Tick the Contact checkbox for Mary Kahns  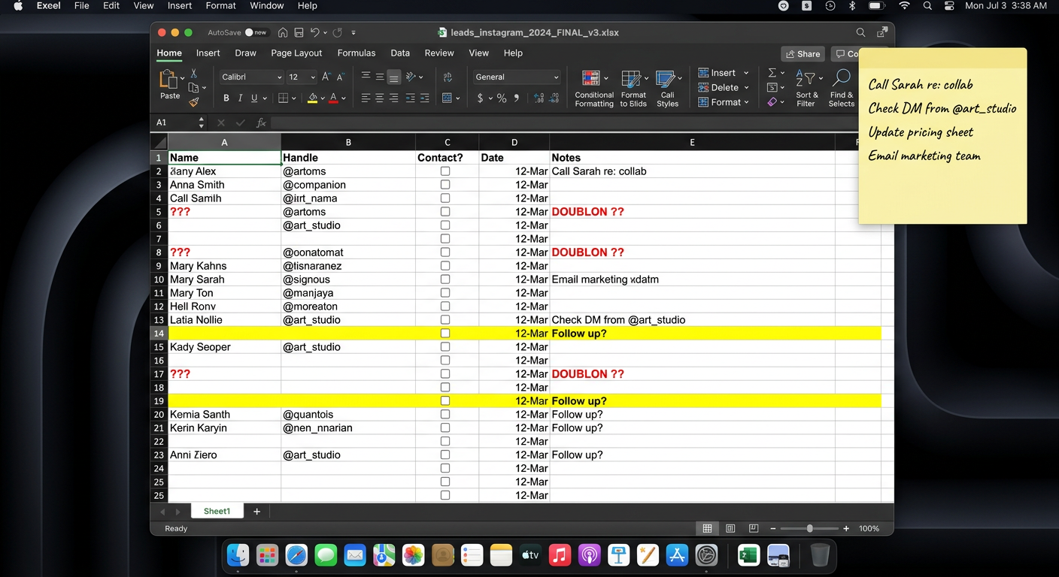[x=445, y=266]
